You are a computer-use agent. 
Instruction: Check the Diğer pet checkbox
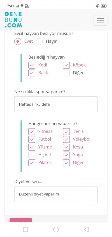66,73
